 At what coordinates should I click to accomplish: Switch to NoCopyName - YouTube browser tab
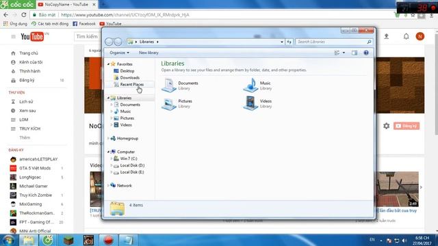[x=67, y=5]
